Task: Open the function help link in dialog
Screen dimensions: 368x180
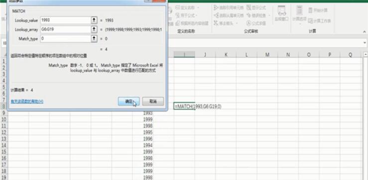Action: click(27, 102)
